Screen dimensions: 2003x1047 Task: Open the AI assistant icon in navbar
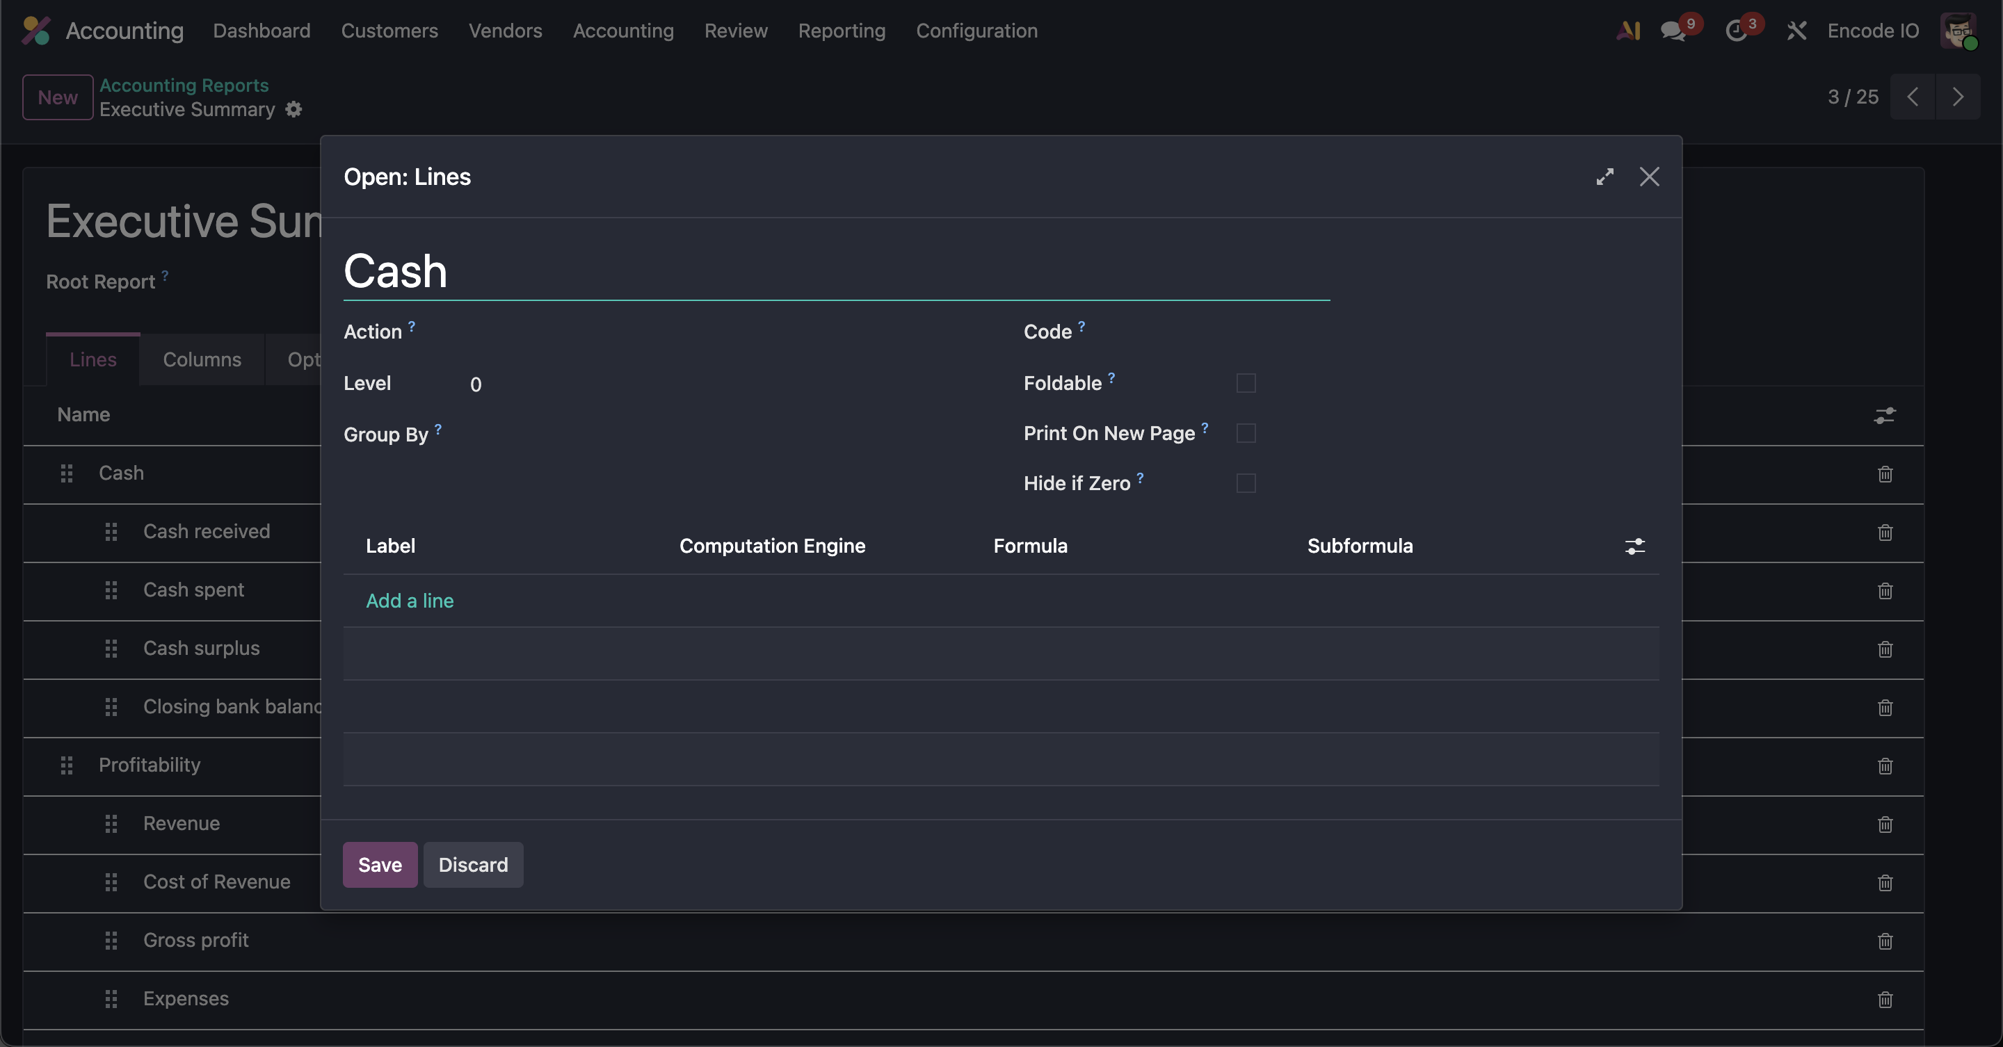(1627, 31)
